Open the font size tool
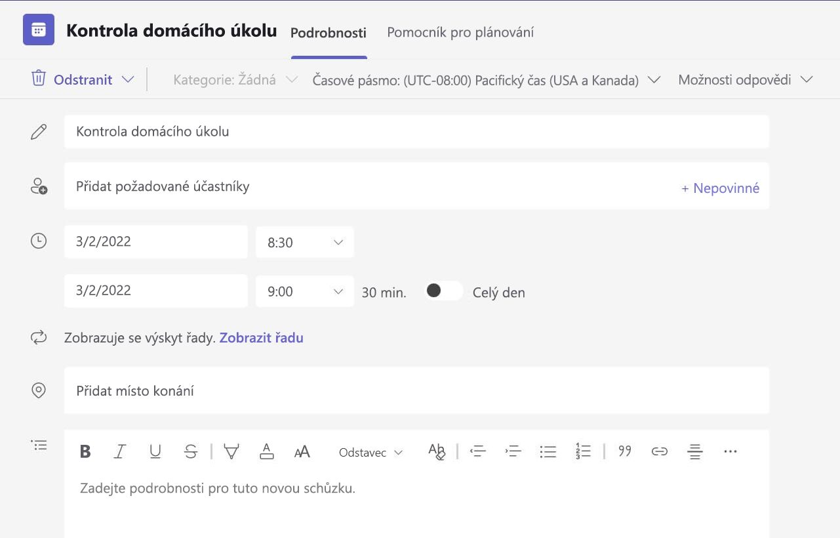 point(302,451)
